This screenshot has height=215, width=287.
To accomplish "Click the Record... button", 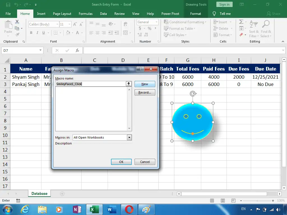I will [x=145, y=92].
